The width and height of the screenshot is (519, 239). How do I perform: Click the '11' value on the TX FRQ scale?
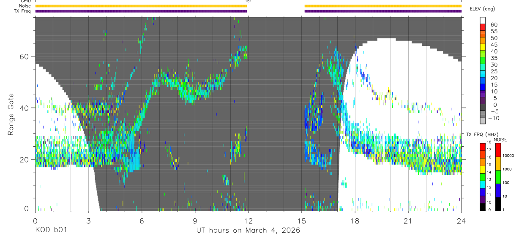(489, 195)
